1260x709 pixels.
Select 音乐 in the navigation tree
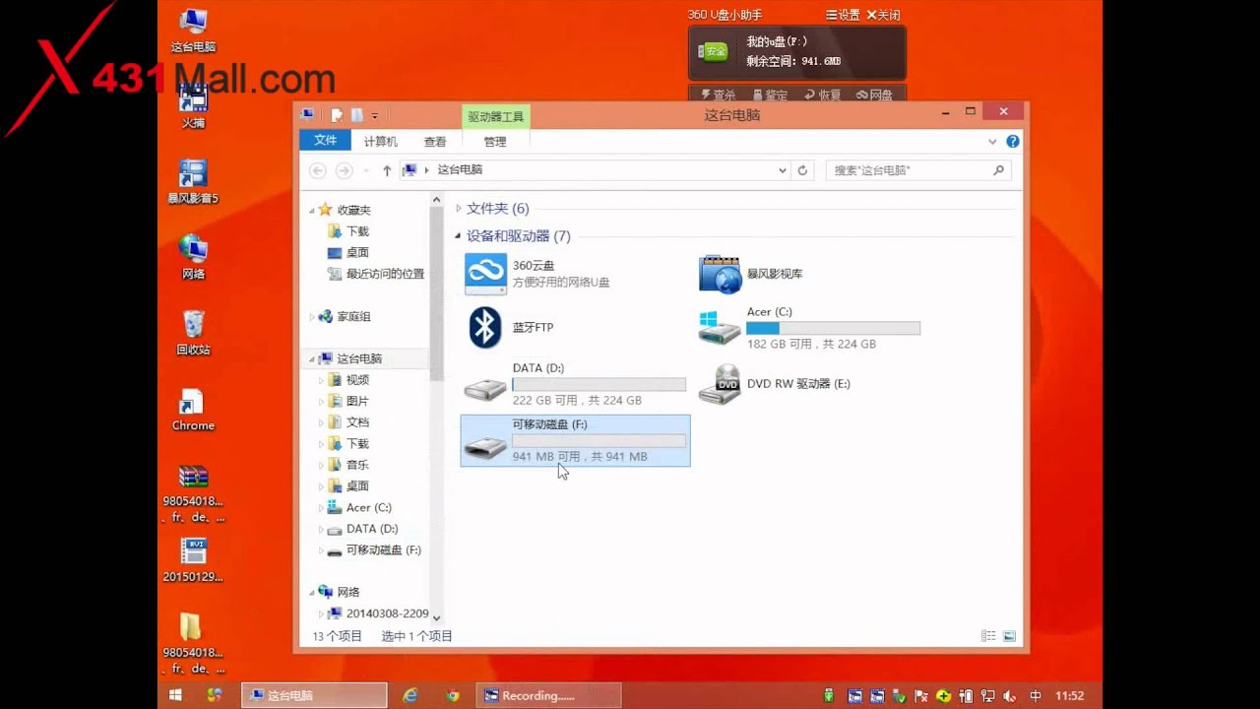click(348, 465)
